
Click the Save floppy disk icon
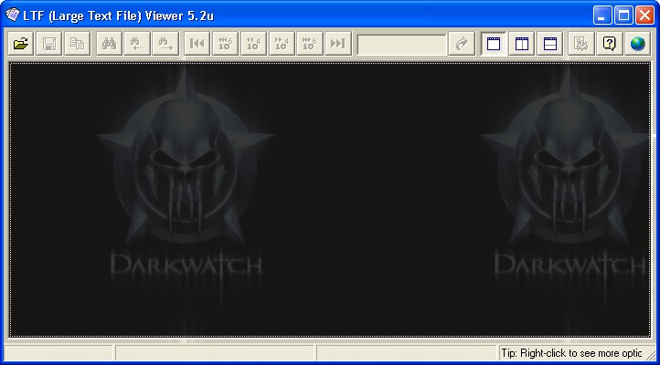point(48,43)
